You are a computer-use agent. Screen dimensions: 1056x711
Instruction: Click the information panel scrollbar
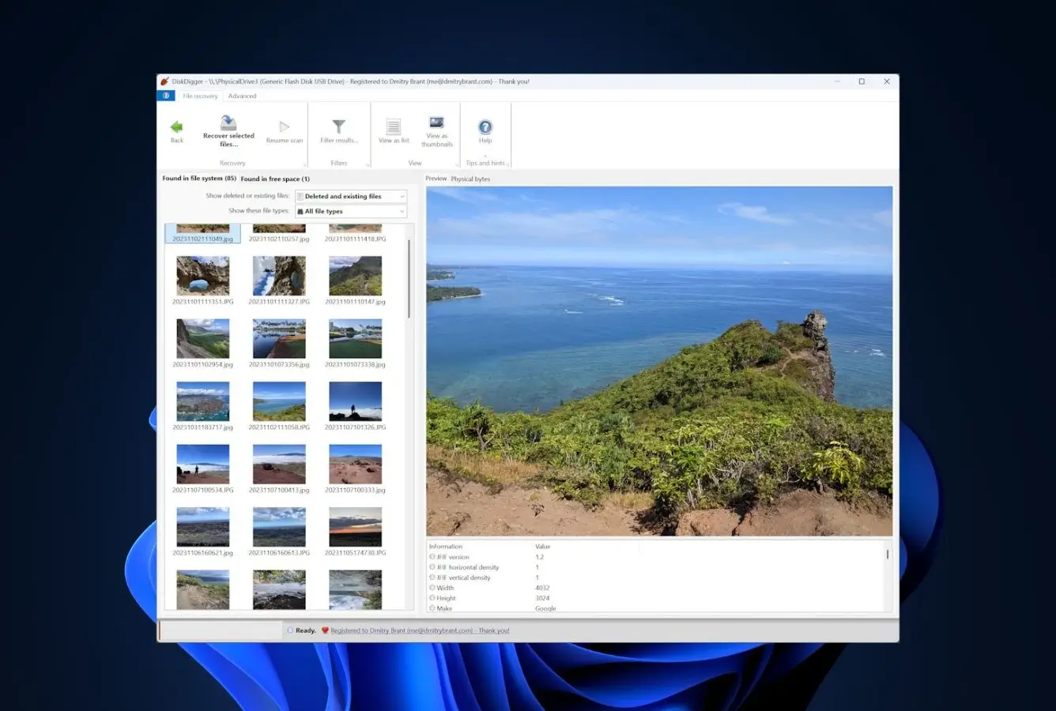click(x=888, y=555)
